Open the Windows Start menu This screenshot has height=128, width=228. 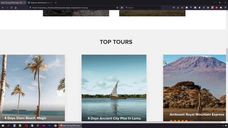[3, 126]
